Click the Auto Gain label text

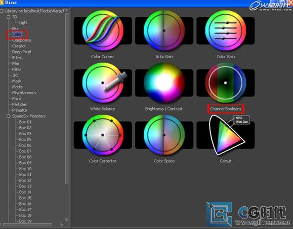point(164,57)
